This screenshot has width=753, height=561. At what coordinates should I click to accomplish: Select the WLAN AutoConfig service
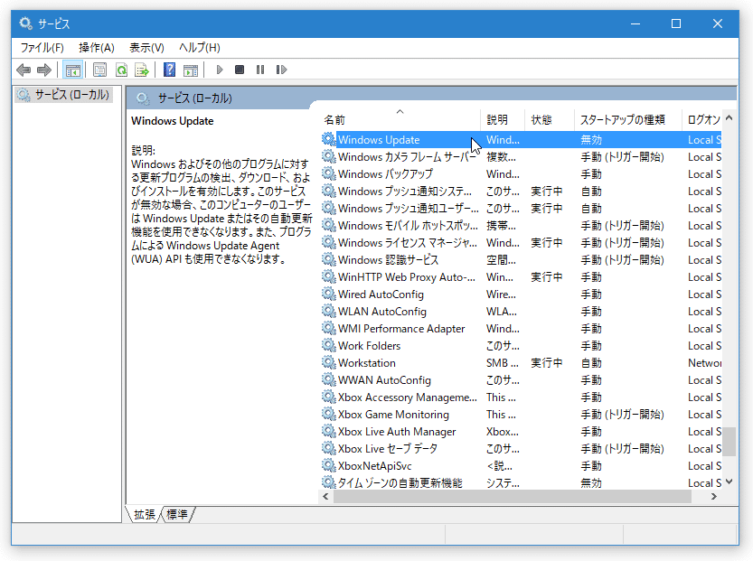(x=521, y=312)
